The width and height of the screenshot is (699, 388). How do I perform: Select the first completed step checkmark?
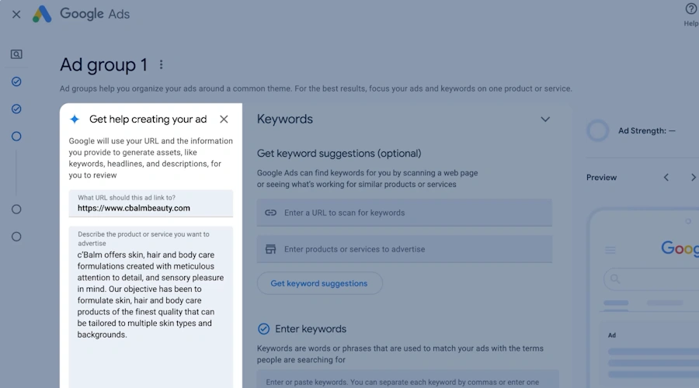click(x=16, y=81)
